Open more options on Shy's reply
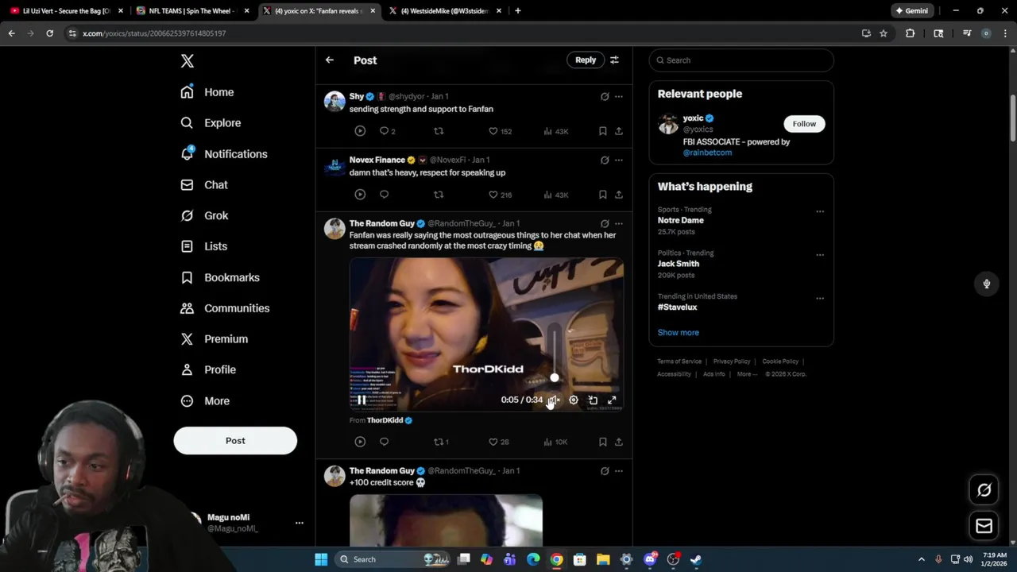Viewport: 1017px width, 572px height. click(619, 97)
